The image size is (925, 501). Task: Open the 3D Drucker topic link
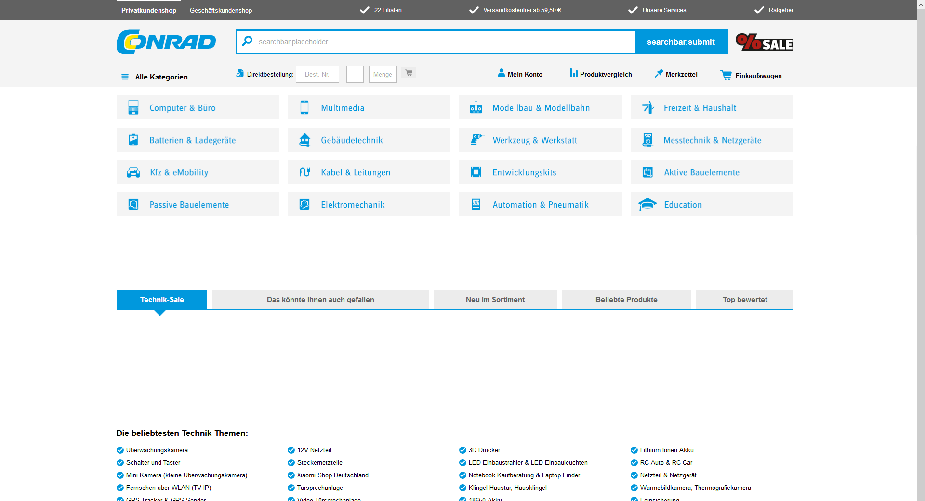pos(484,450)
